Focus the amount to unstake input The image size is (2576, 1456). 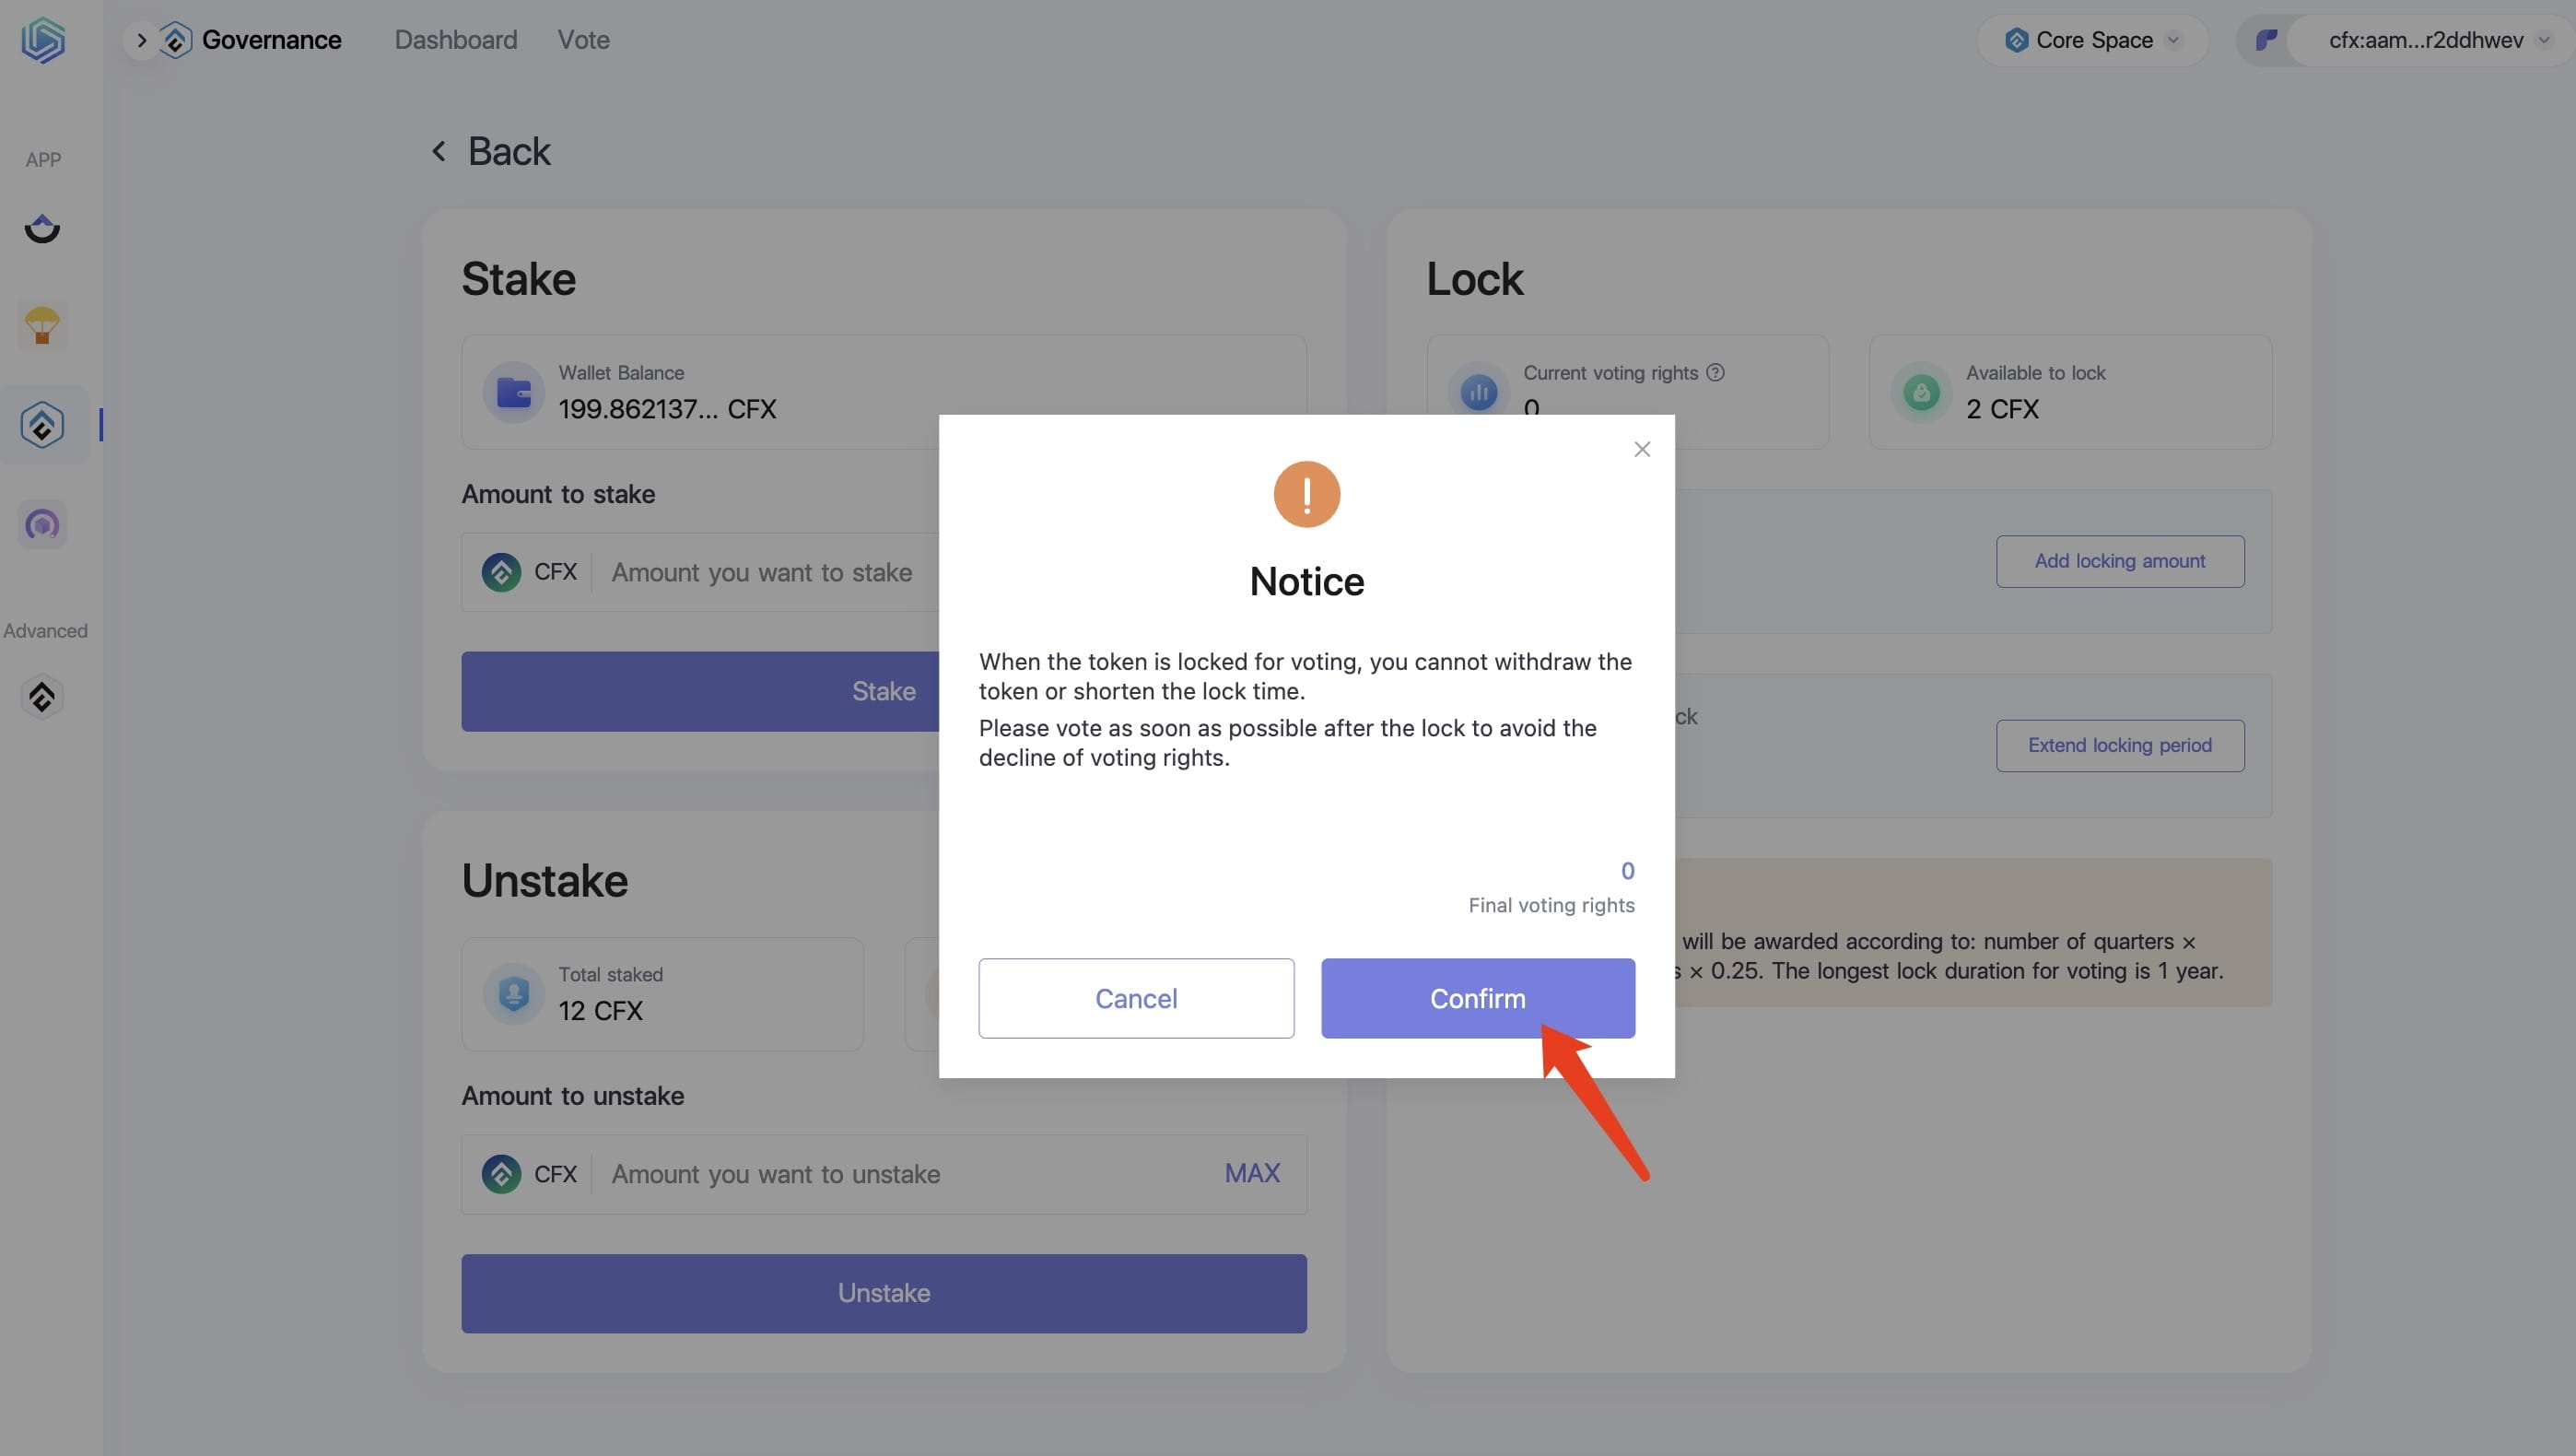point(905,1174)
